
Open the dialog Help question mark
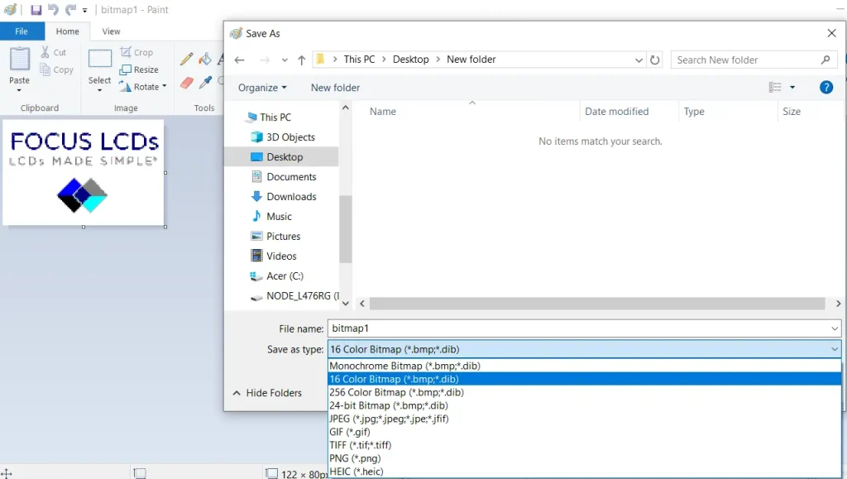click(825, 87)
